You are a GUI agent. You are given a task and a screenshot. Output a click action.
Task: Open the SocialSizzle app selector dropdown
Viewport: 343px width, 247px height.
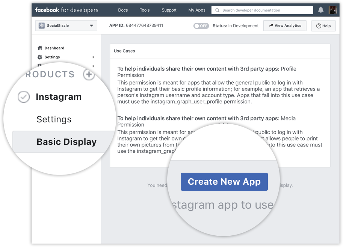[x=91, y=26]
